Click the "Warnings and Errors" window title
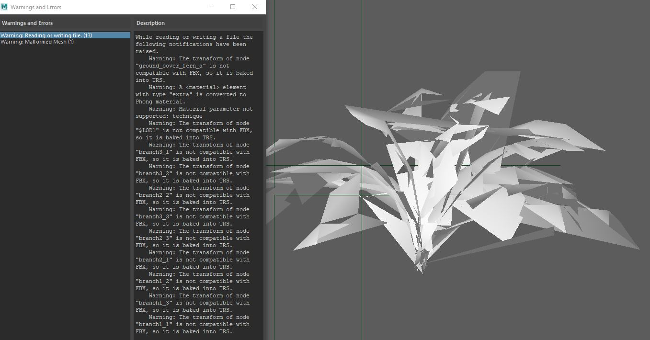Image resolution: width=650 pixels, height=340 pixels. tap(37, 7)
